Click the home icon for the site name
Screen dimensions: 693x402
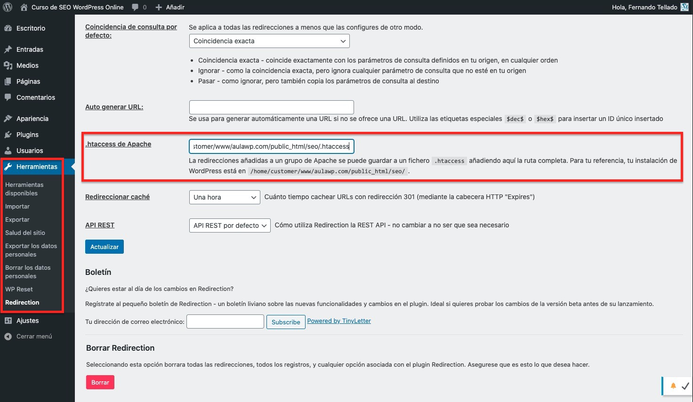(24, 7)
